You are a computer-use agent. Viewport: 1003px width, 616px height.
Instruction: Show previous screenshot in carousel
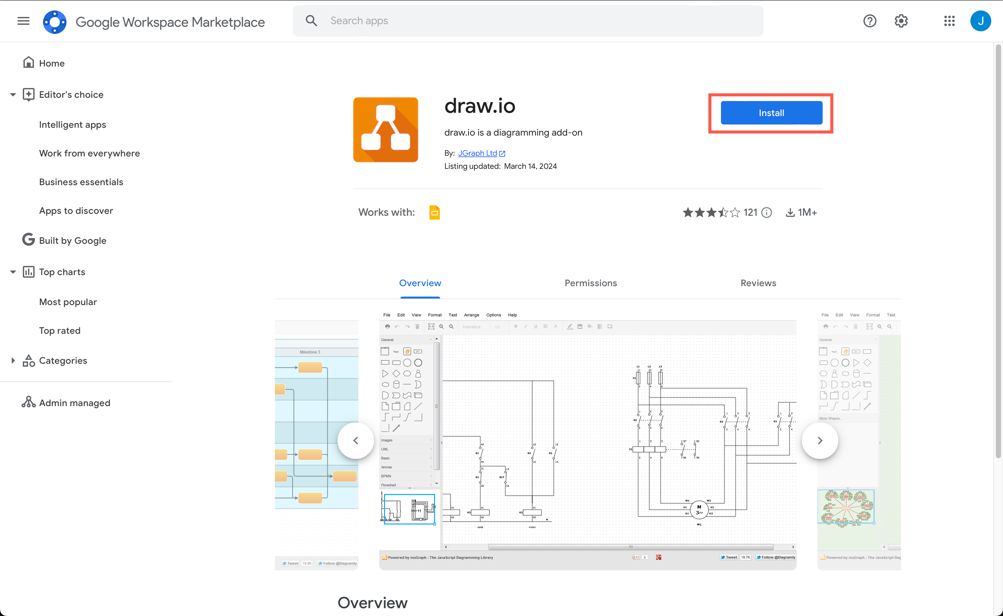tap(356, 440)
